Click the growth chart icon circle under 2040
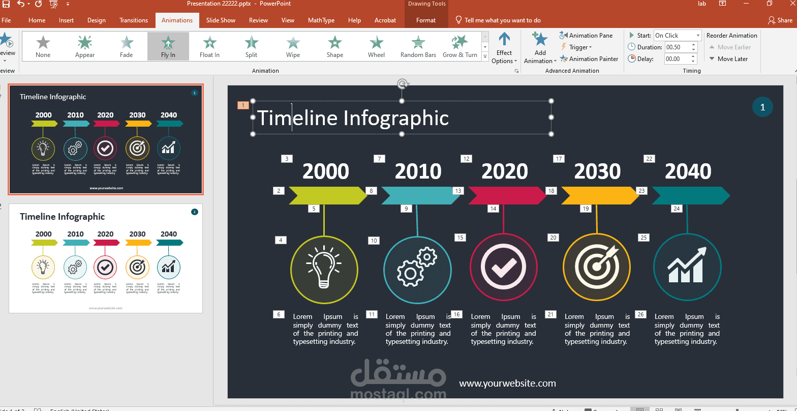This screenshot has width=797, height=411. (687, 267)
